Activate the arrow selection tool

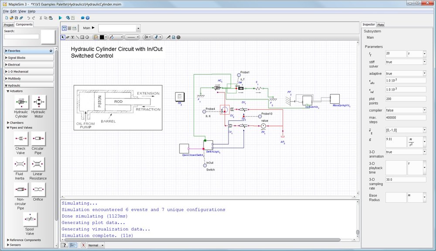click(x=62, y=37)
